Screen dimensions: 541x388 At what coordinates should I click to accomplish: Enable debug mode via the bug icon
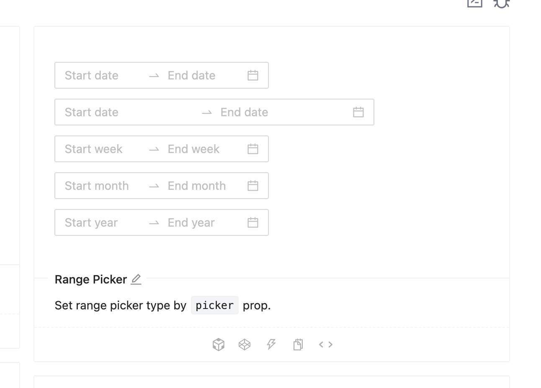(502, 3)
